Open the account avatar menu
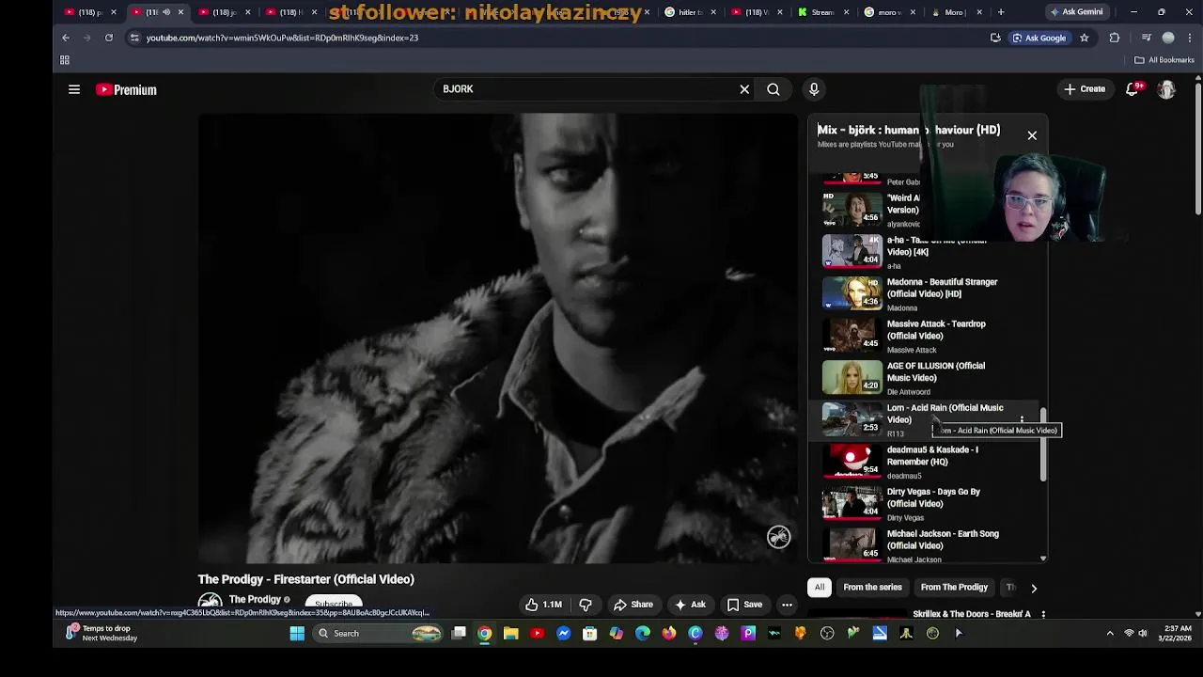The image size is (1203, 677). [x=1166, y=89]
